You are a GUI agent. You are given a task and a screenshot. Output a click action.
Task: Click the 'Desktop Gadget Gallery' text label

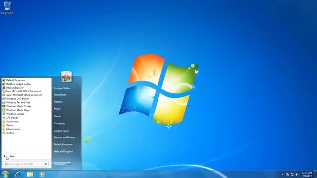click(x=19, y=84)
